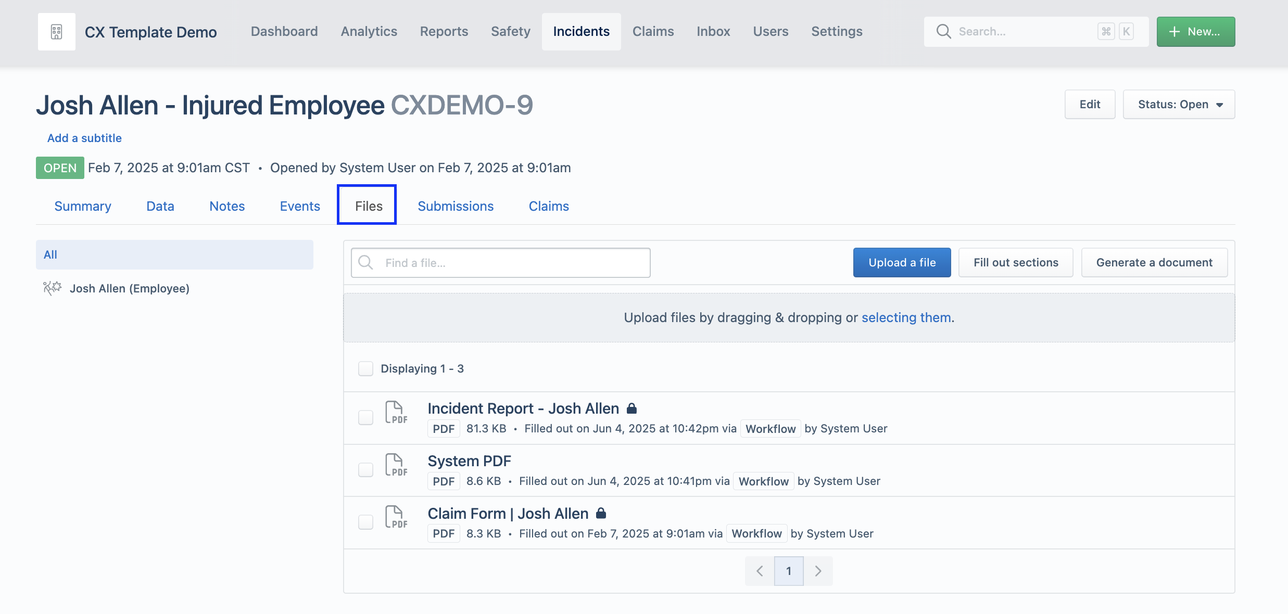
Task: Click the Add a subtitle link
Action: 84,138
